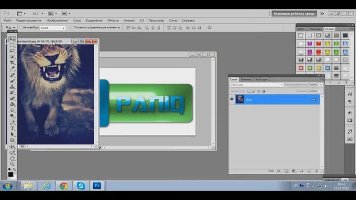The height and width of the screenshot is (200, 356).
Task: Select the History Brush tool
Action: (x=12, y=93)
